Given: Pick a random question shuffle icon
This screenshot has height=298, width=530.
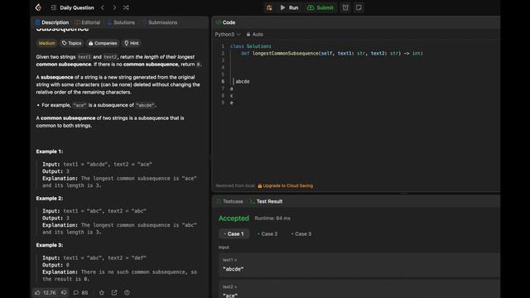Looking at the screenshot, I should tap(126, 7).
